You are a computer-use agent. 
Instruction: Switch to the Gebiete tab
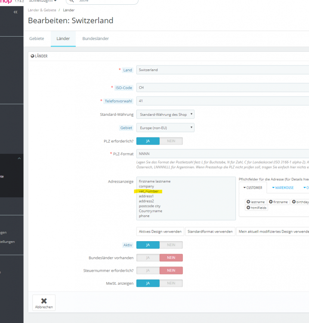pos(37,38)
